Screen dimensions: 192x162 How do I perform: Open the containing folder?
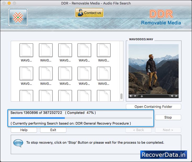153,107
